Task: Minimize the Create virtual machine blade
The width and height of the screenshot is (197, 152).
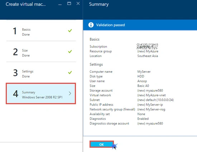Action: (x=60, y=4)
